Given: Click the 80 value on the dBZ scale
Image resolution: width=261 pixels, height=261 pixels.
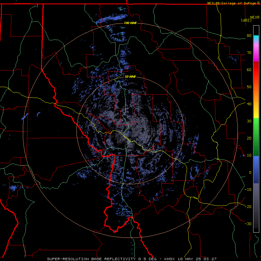Looking at the screenshot, I should [249, 36].
